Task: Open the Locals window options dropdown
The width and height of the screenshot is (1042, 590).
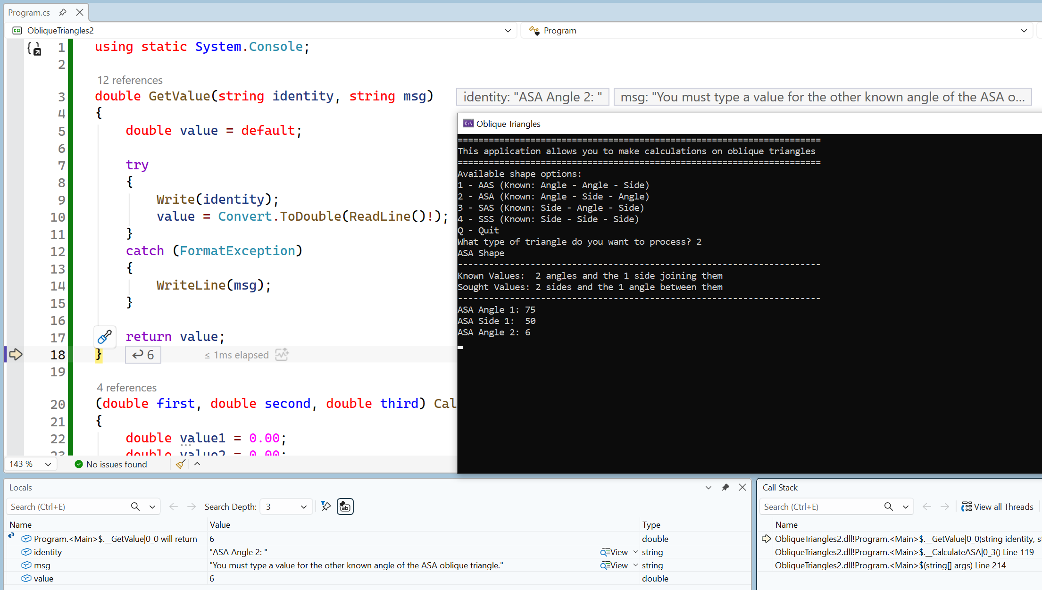Action: 709,488
